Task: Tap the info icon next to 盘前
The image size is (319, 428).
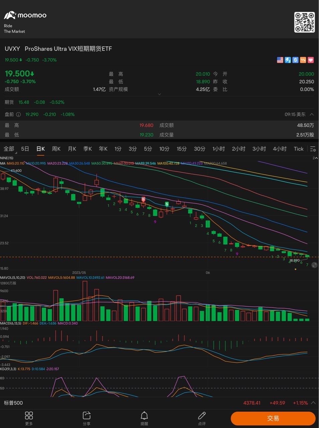Action: [18, 114]
